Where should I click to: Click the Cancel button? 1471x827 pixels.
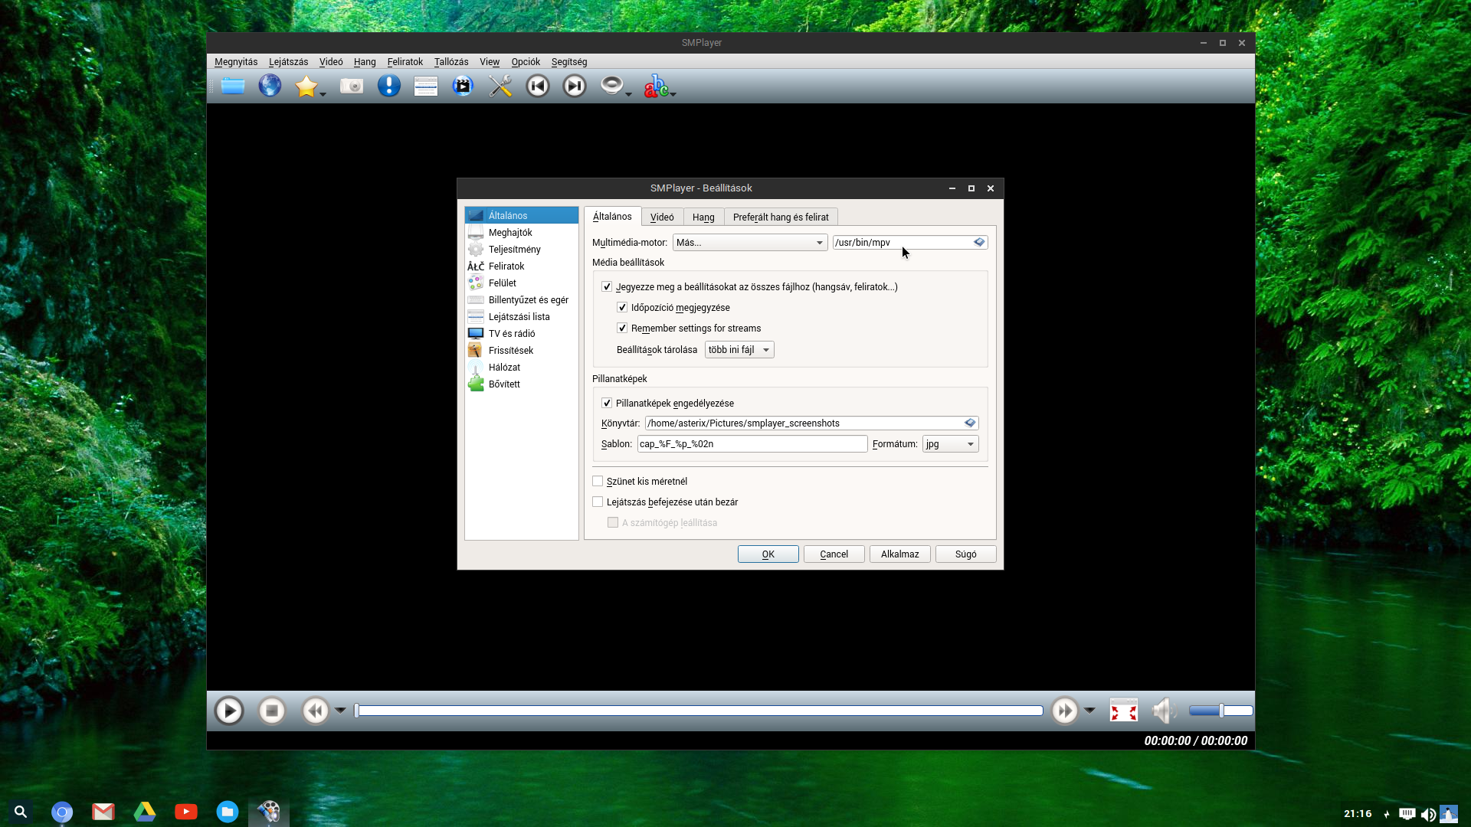pyautogui.click(x=834, y=554)
